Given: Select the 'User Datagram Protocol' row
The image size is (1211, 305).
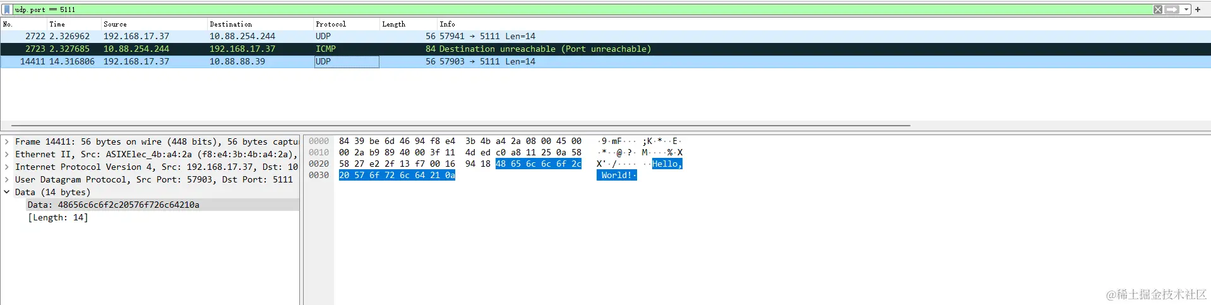Looking at the screenshot, I should pos(150,180).
